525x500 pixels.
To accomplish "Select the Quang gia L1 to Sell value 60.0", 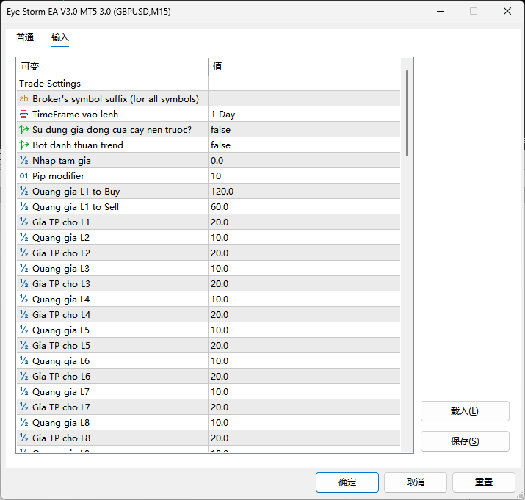I will [x=220, y=207].
